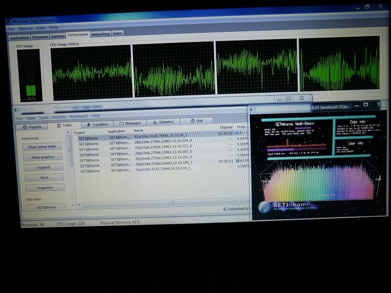Open the Tools menu in BOINC Manager
Screen dimensions: 391x293
(44, 117)
